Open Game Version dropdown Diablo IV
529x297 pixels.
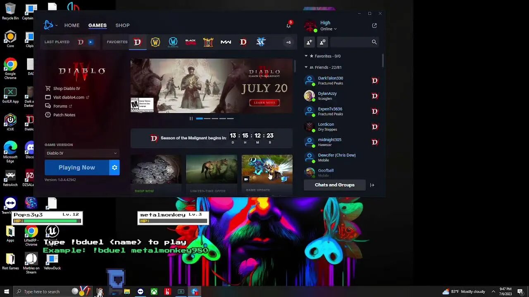[x=82, y=153]
